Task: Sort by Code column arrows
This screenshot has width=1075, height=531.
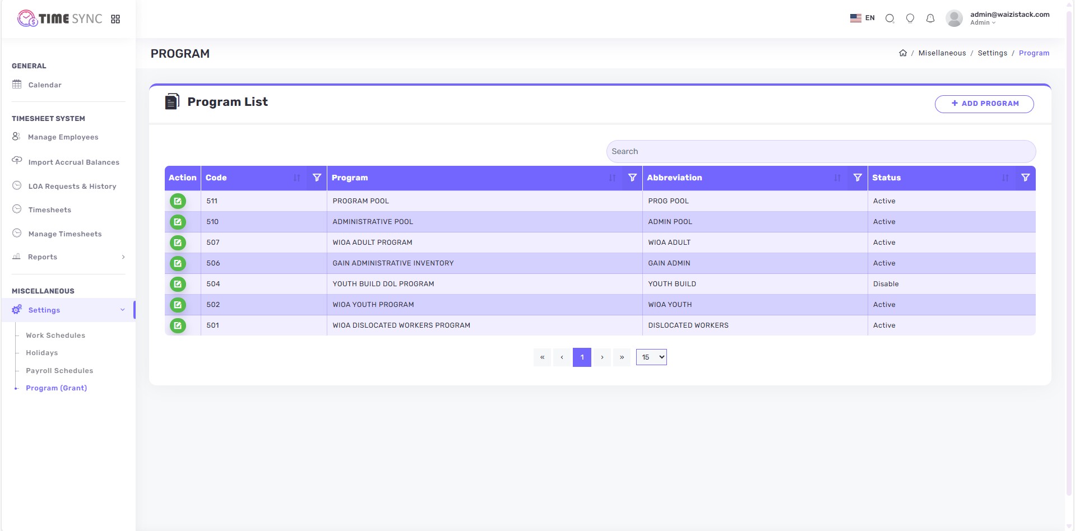Action: click(296, 178)
